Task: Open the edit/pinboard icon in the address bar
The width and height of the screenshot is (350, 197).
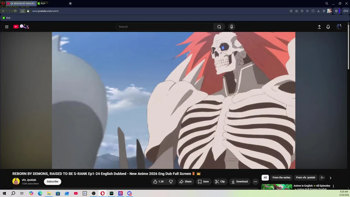Action: [291, 11]
